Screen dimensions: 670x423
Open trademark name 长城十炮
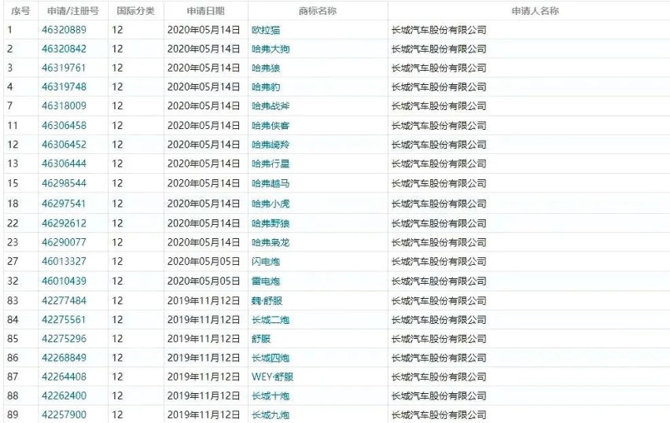tap(271, 395)
